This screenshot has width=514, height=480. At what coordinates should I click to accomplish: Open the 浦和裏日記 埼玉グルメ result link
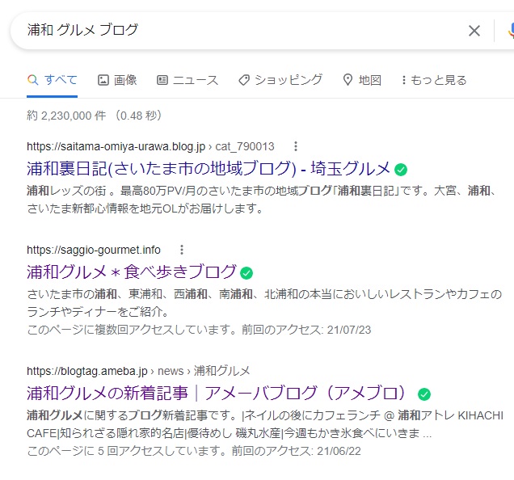pos(209,169)
